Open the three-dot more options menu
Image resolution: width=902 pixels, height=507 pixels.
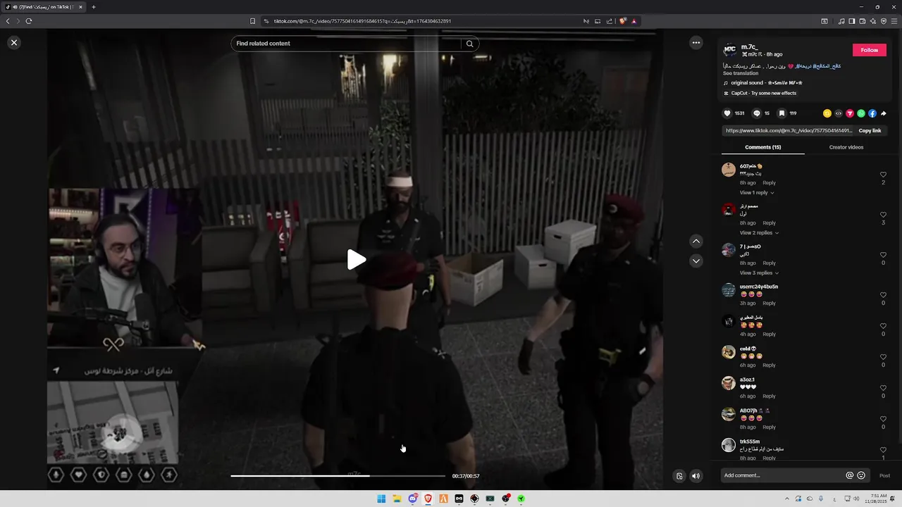696,43
